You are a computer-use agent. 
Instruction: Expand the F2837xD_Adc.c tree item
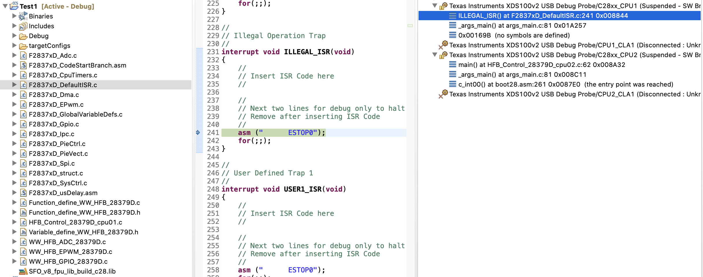coord(15,55)
